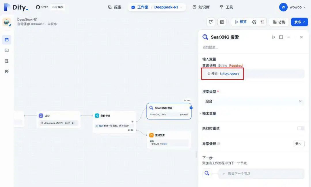Select 条件分支 node
311x187 pixels.
click(x=114, y=122)
